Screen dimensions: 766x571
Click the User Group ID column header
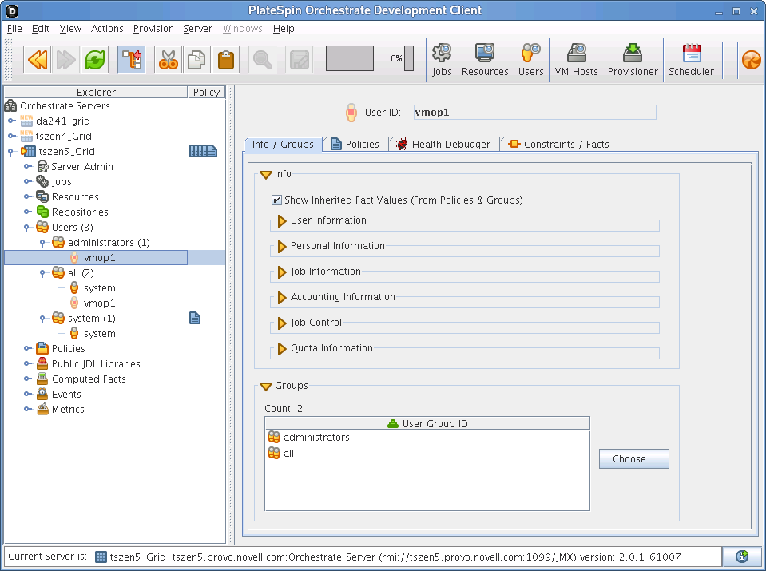click(427, 423)
